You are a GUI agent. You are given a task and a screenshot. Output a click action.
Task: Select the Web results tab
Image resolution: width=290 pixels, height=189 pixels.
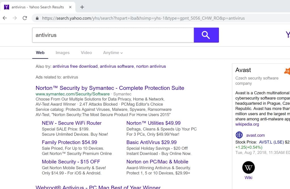[x=40, y=53]
